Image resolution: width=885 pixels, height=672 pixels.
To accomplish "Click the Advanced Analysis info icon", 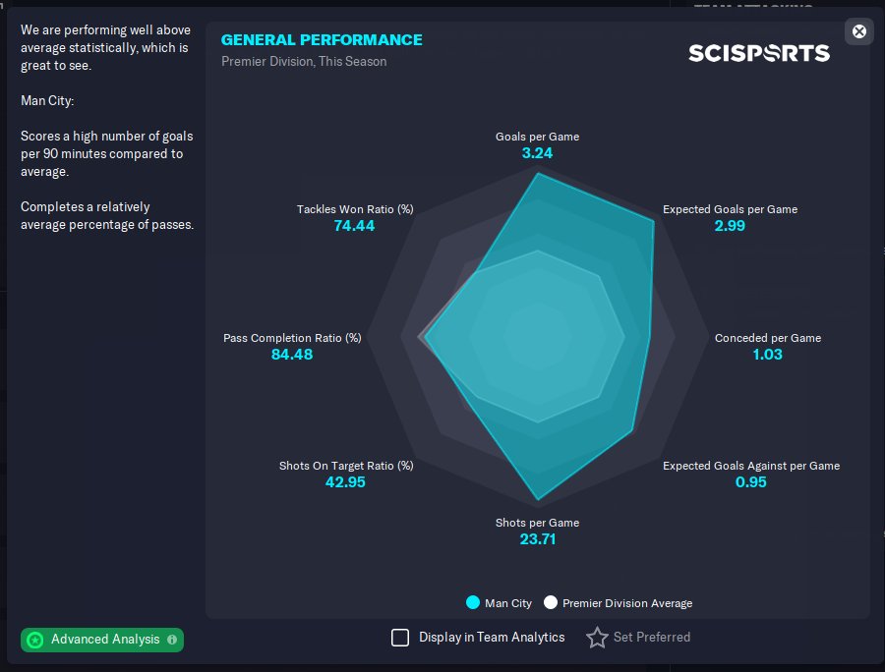I will point(172,640).
